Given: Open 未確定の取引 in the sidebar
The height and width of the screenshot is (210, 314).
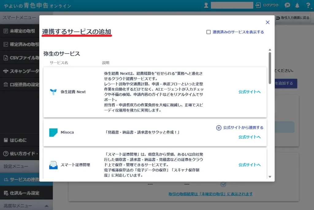Looking at the screenshot, I should tap(20, 31).
